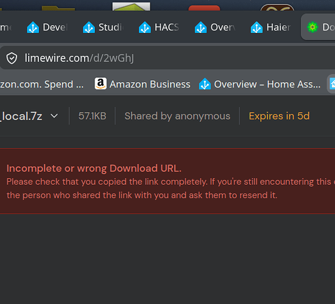Click Shared by anonymous text

(177, 116)
